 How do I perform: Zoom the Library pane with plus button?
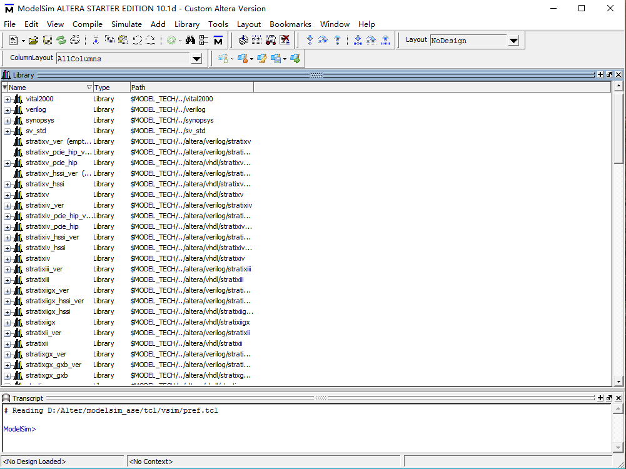600,74
